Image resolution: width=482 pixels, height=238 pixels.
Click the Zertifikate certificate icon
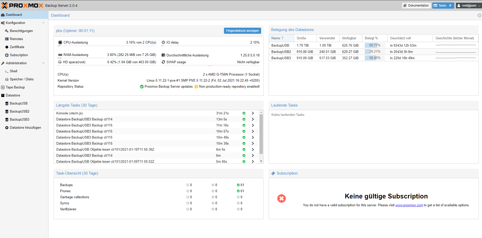7,47
